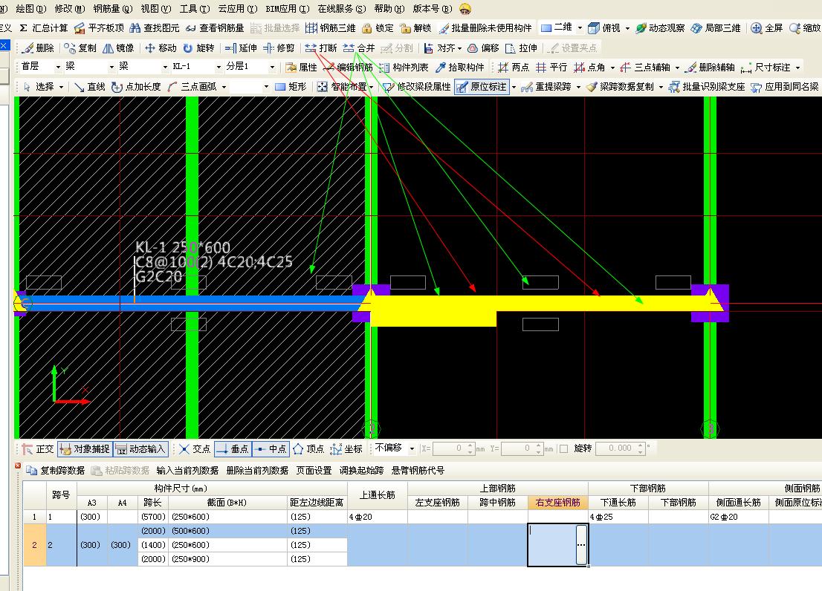
Task: Run 汇总计算 summary calculation
Action: point(44,28)
